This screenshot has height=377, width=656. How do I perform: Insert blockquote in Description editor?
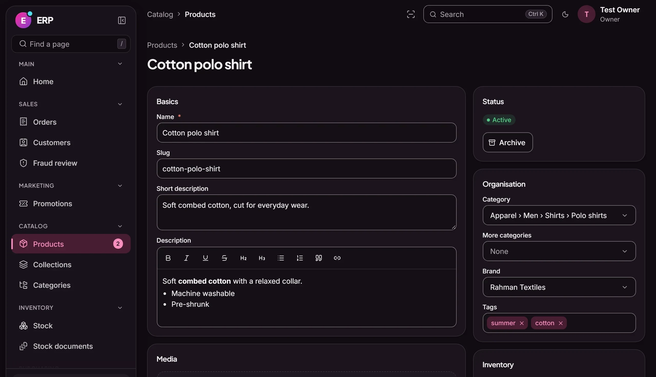[319, 258]
